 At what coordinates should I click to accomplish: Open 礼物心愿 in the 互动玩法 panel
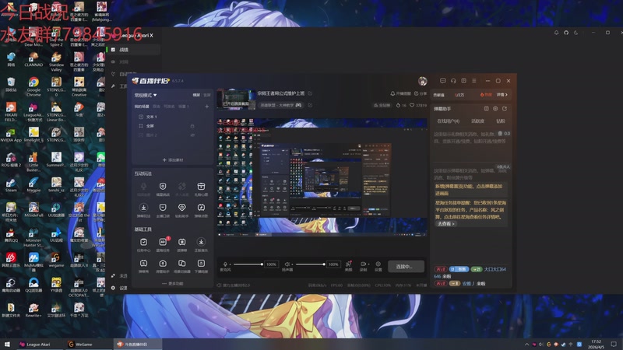[x=201, y=189]
